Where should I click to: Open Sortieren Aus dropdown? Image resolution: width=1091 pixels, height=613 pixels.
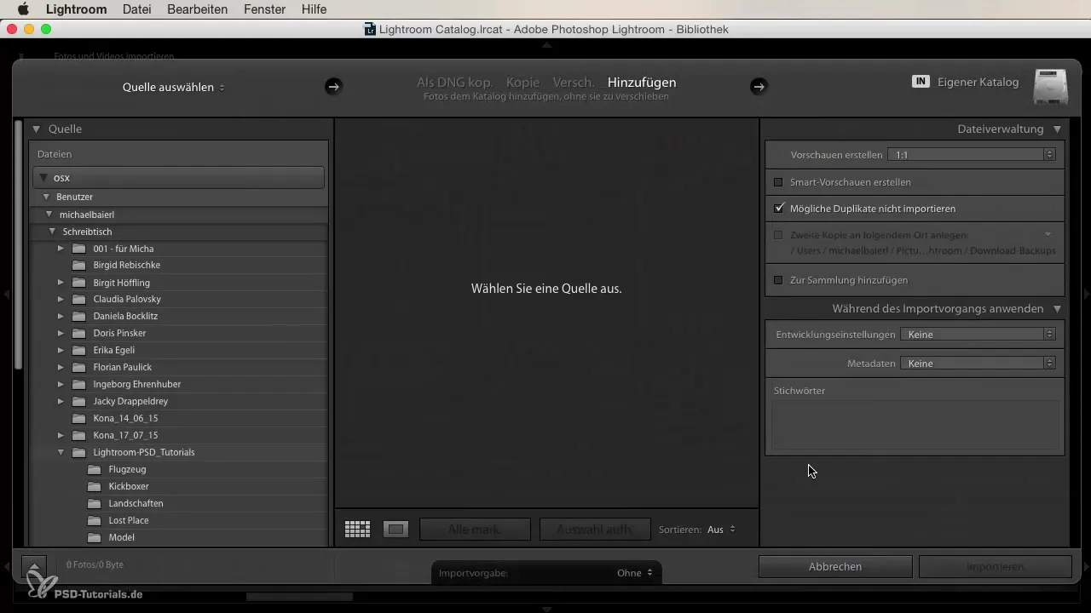721,530
